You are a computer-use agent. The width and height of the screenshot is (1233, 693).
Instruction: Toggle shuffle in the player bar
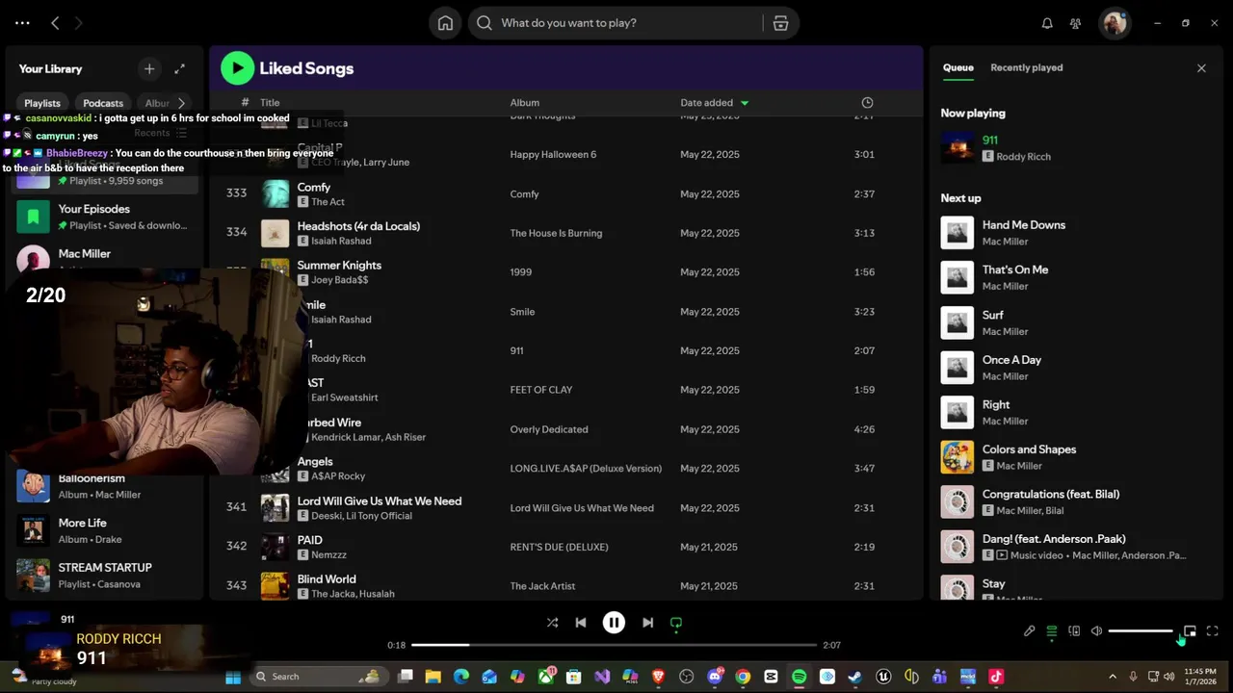pos(552,623)
